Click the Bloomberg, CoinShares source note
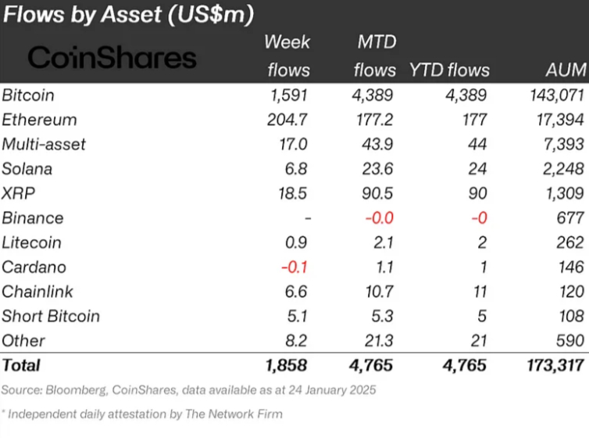This screenshot has width=589, height=438. click(x=188, y=390)
